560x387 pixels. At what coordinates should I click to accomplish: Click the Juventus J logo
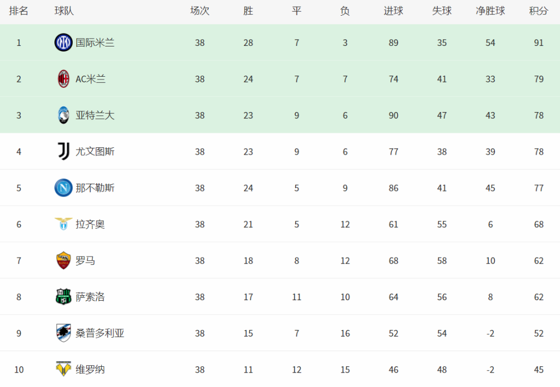[64, 152]
